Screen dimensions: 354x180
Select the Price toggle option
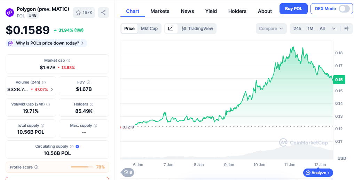[x=129, y=29]
